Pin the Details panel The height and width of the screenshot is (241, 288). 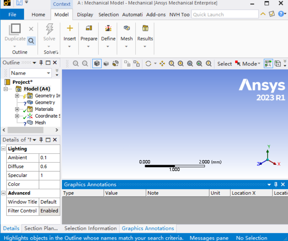pos(41,140)
